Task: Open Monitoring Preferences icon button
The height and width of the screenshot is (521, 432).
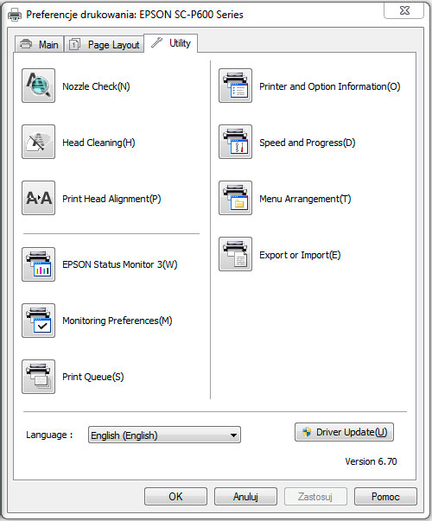Action: 38,321
